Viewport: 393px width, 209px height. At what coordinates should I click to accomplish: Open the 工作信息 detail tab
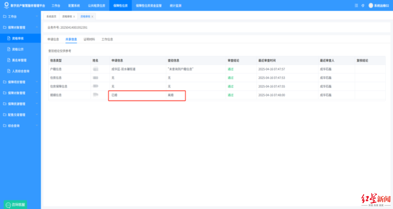(107, 39)
